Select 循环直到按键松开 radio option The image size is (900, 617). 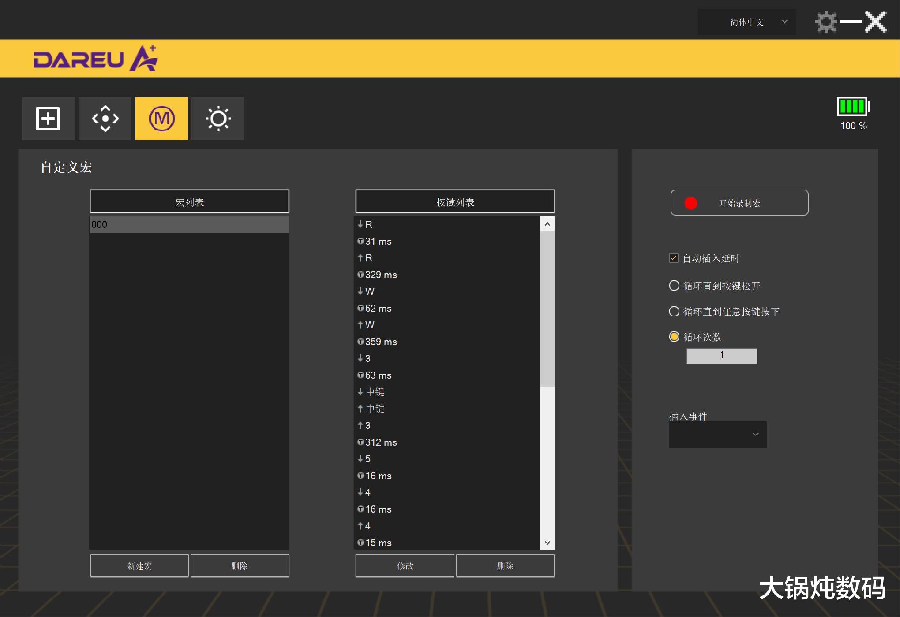pyautogui.click(x=674, y=286)
